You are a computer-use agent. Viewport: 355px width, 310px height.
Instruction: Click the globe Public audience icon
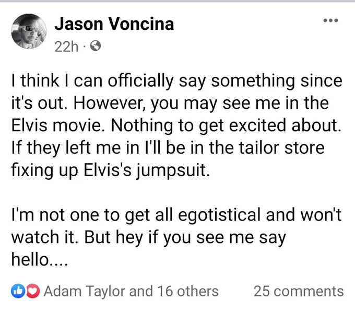[96, 46]
